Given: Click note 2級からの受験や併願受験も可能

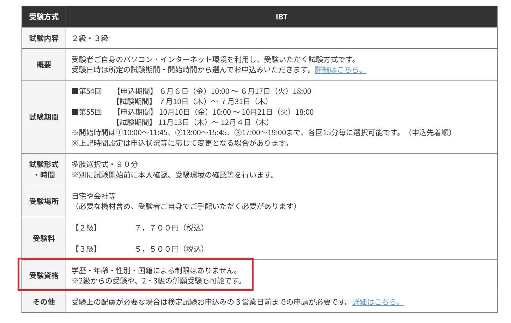Looking at the screenshot, I should (x=158, y=281).
